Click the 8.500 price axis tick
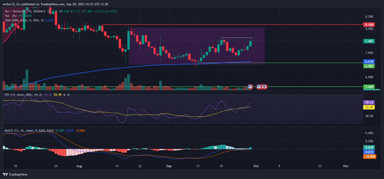 [x=369, y=17]
